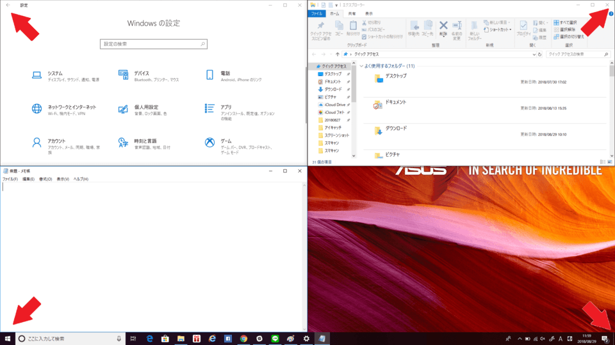Click the 設定の検索 search field
The height and width of the screenshot is (345, 615).
154,44
